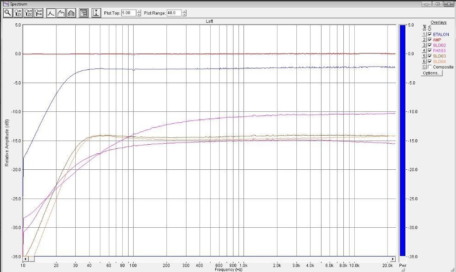The width and height of the screenshot is (456, 272).
Task: Select the zoom out 2X tool
Action: click(29, 13)
